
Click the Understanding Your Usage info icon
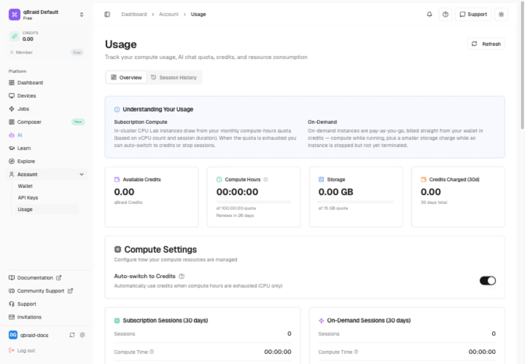pos(117,110)
